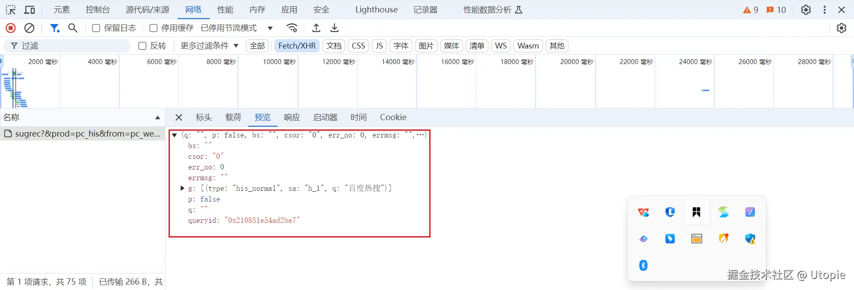Viewport: 854px width, 290px height.
Task: Click the purple wand tray icon
Action: pyautogui.click(x=750, y=212)
